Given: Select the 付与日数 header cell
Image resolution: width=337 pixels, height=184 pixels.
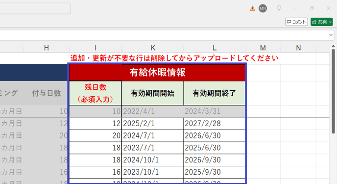Looking at the screenshot, I should (47, 93).
